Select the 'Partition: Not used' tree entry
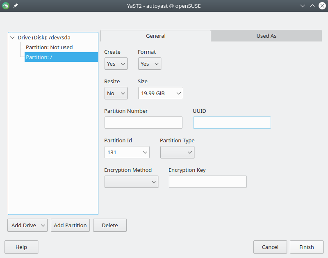This screenshot has height=258, width=328. click(x=49, y=47)
